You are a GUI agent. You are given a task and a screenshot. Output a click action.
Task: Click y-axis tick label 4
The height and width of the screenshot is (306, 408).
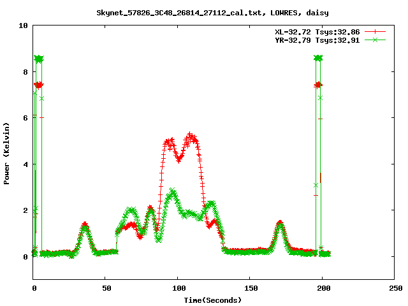25,164
